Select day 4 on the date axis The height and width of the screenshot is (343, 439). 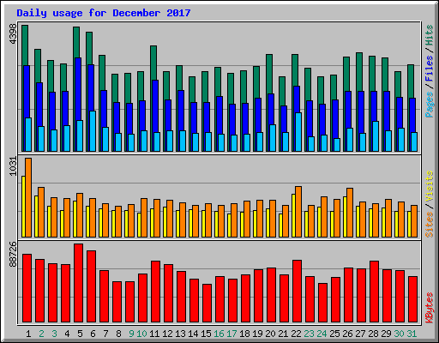[67, 334]
